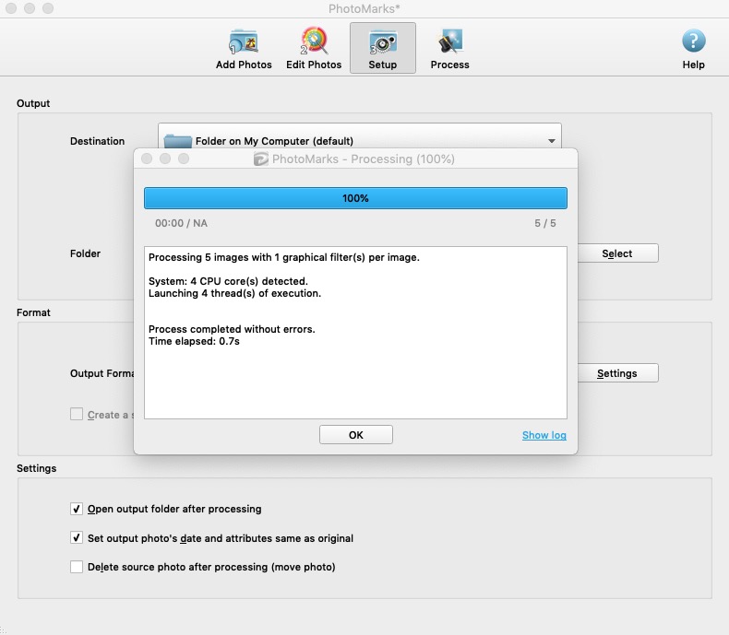729x635 pixels.
Task: Click the Folder label
Action: coord(85,253)
